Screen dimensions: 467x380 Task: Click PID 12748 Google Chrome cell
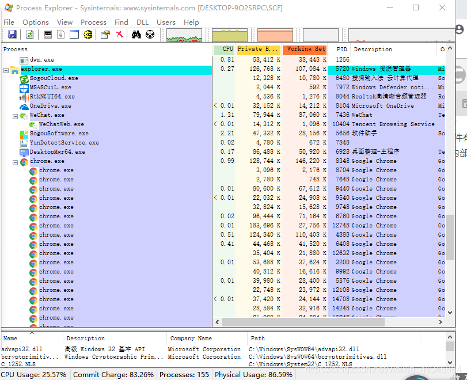374,226
